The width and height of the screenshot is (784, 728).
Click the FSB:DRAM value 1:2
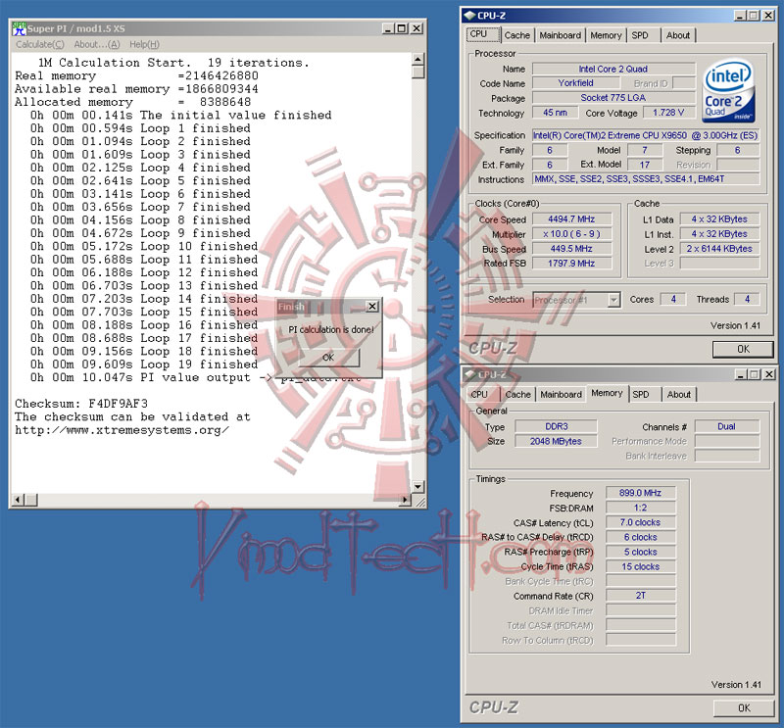click(641, 508)
